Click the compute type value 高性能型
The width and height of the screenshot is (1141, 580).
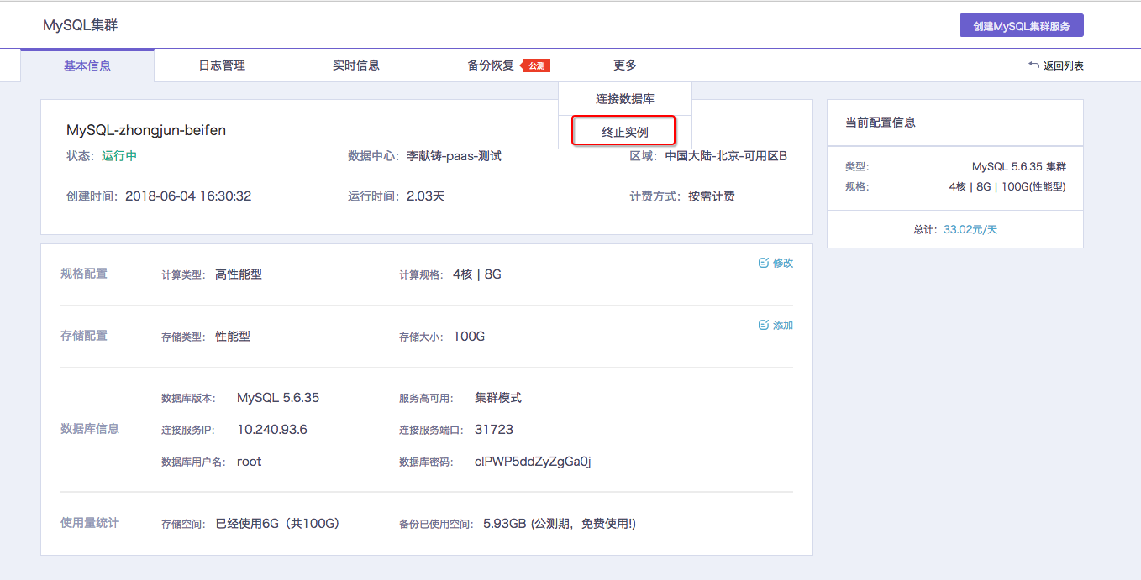coord(239,274)
